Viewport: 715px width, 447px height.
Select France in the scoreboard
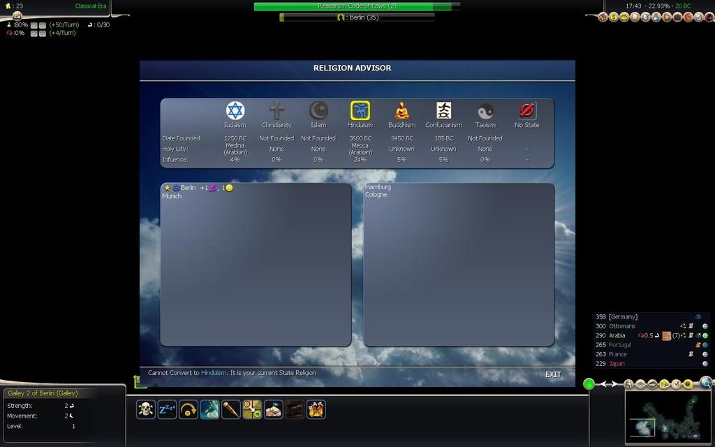tap(618, 354)
